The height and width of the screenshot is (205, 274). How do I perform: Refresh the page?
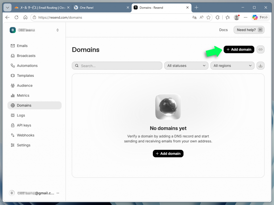coord(16,17)
